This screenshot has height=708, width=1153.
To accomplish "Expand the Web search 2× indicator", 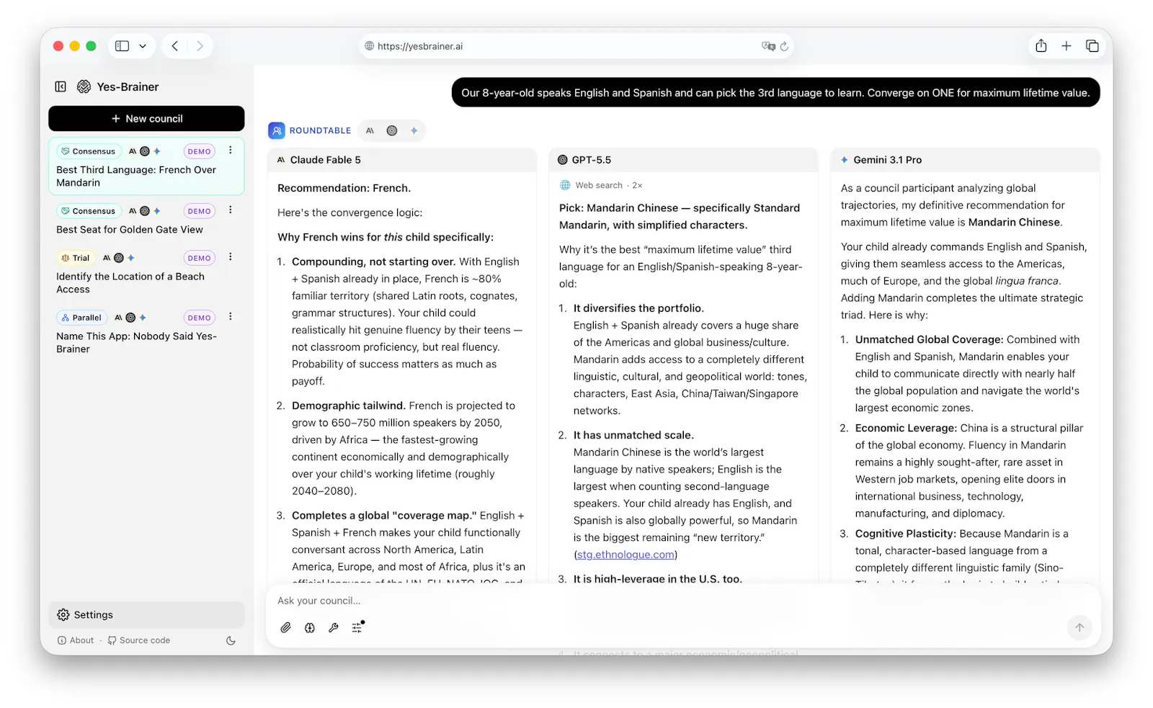I will coord(601,186).
